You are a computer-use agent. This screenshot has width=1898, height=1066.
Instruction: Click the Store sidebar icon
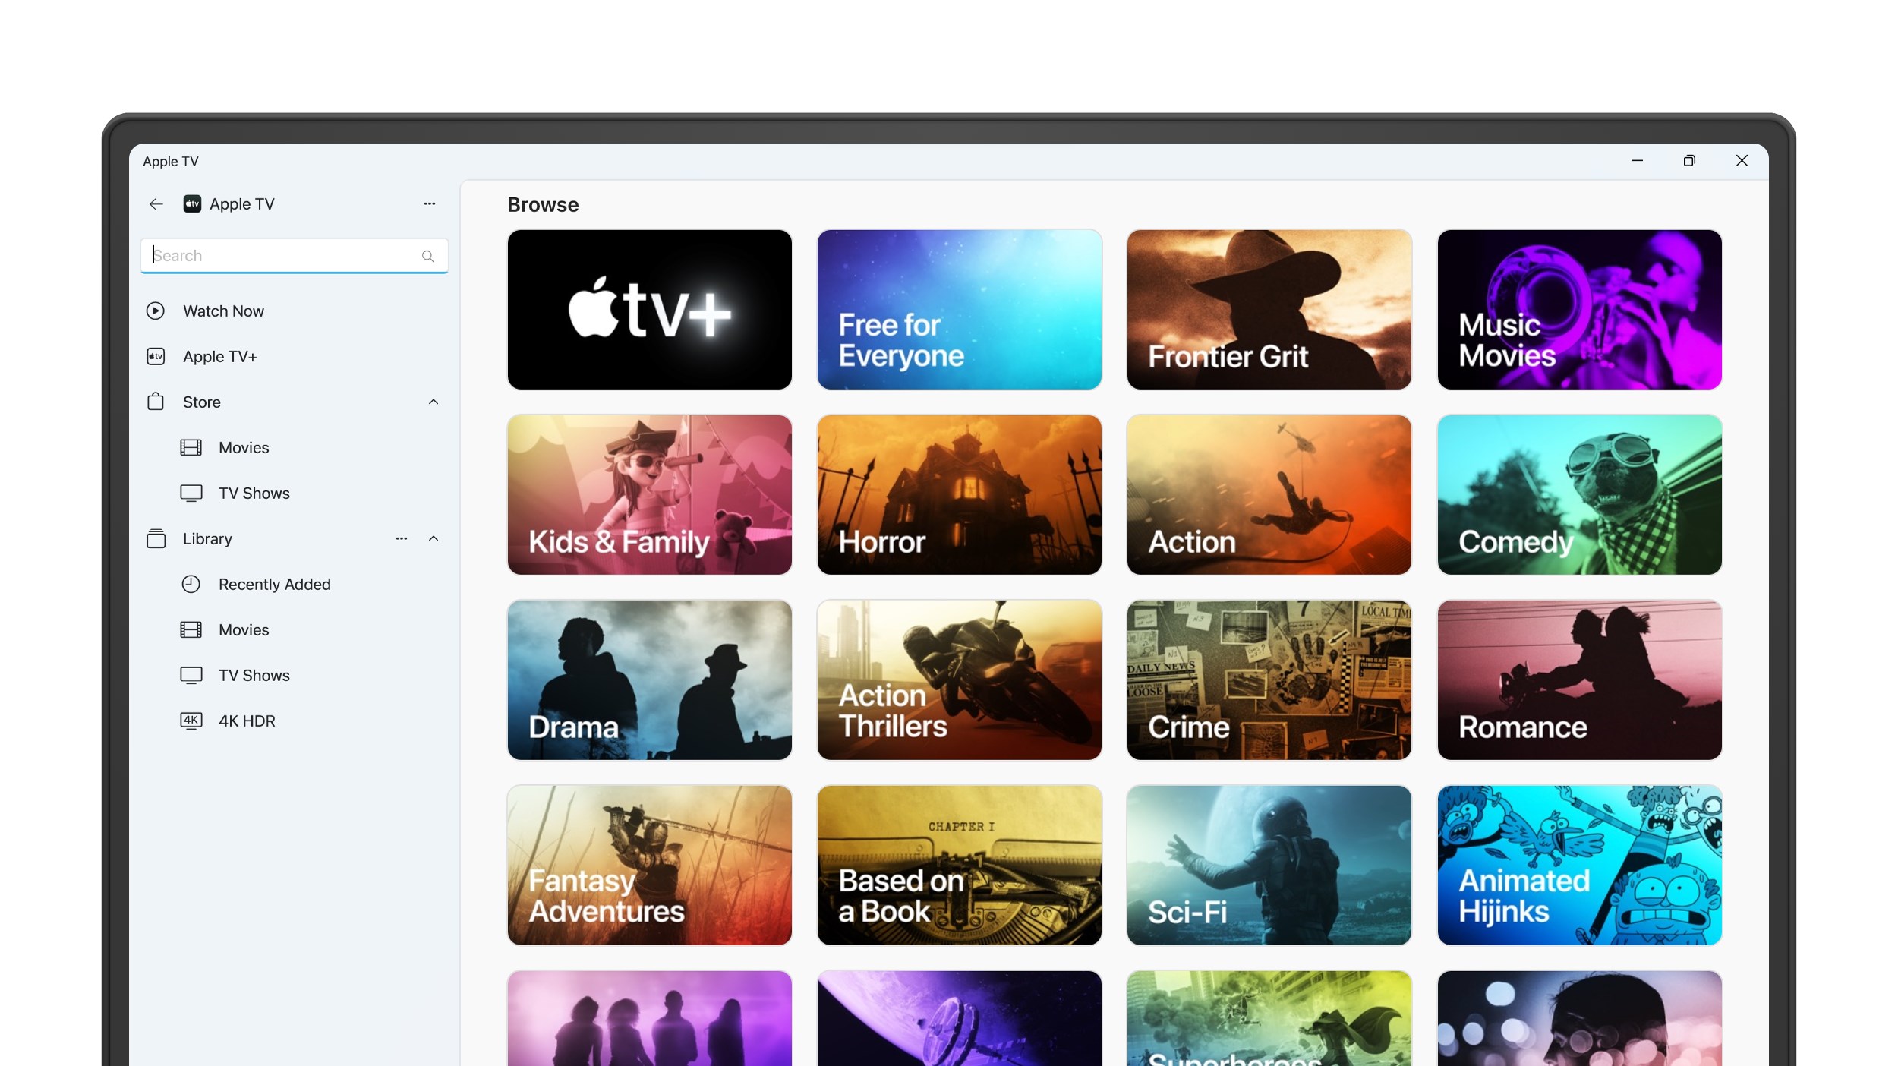[x=155, y=402]
